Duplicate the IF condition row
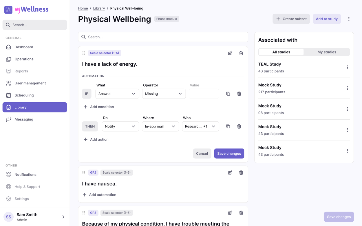The image size is (362, 226). pyautogui.click(x=228, y=94)
